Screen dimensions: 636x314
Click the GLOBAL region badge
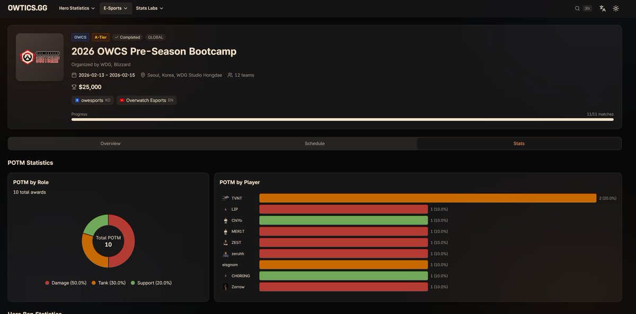coord(156,38)
